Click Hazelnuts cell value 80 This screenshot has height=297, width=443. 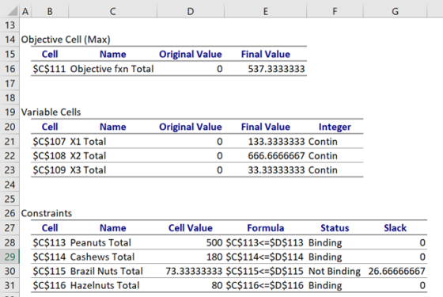pyautogui.click(x=217, y=285)
